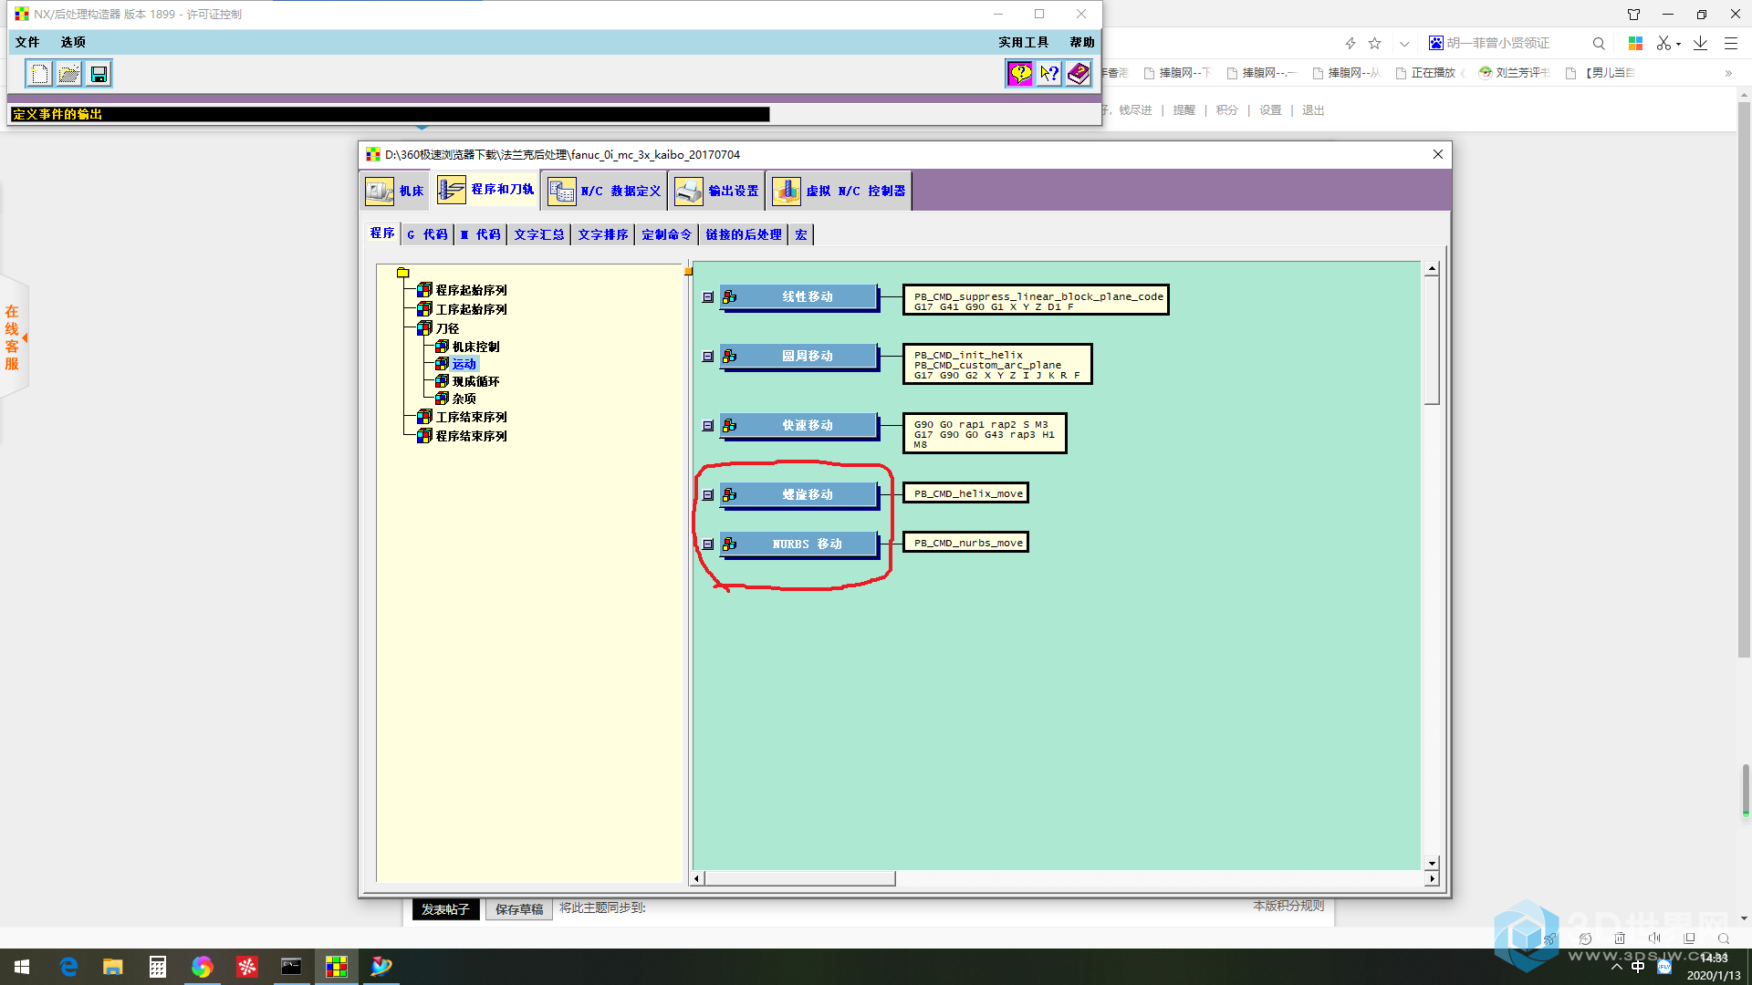Open the 文字汇总 subtab
This screenshot has width=1752, height=985.
click(538, 234)
